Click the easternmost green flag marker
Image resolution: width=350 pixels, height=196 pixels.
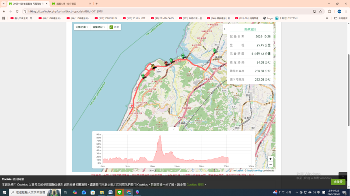(x=214, y=51)
